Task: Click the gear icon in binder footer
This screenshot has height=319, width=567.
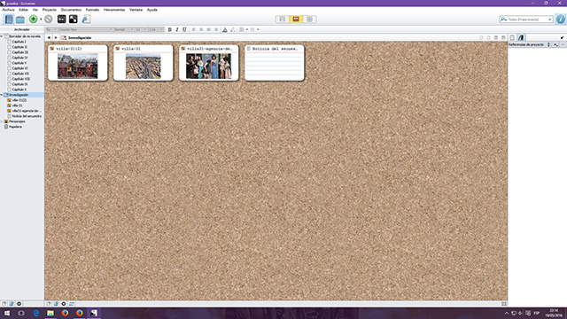Action: click(x=19, y=304)
